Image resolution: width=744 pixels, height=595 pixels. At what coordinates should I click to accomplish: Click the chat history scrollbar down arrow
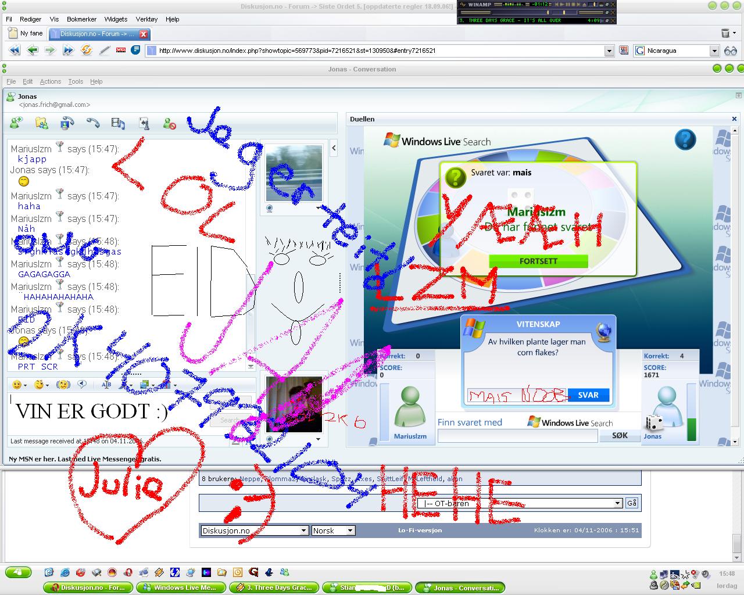click(x=251, y=367)
